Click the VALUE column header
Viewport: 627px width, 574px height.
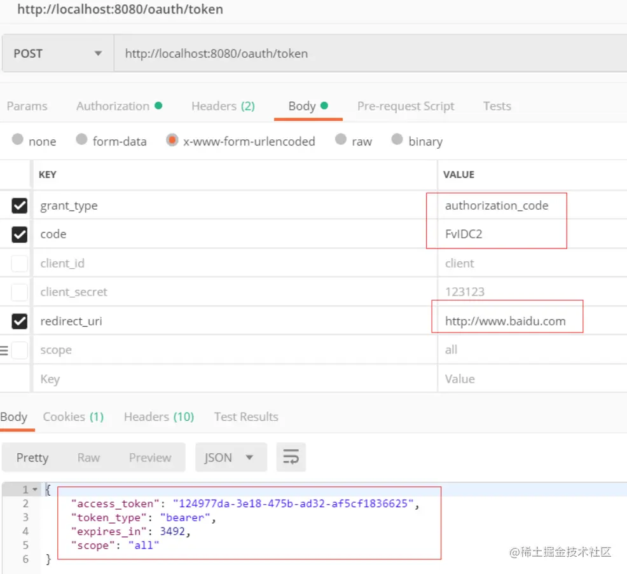[x=458, y=175]
